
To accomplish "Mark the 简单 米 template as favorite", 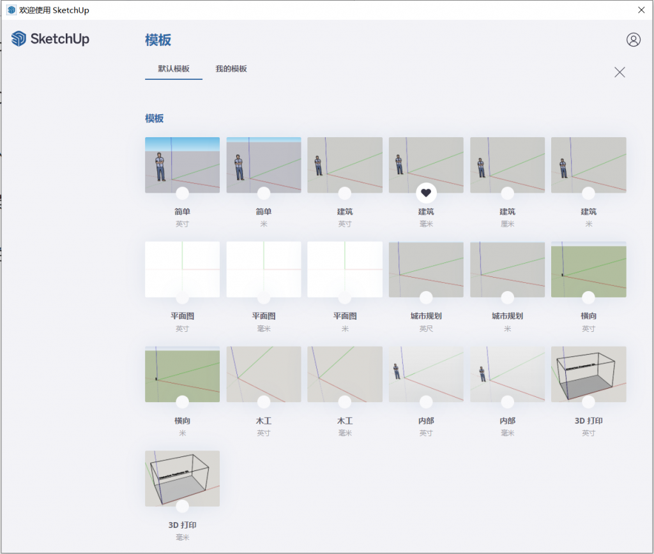I will pyautogui.click(x=264, y=193).
